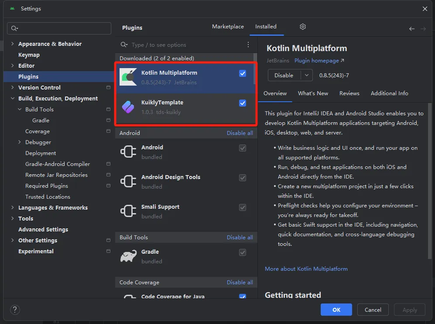The width and height of the screenshot is (435, 324).
Task: Navigate back with the left arrow
Action: (412, 28)
